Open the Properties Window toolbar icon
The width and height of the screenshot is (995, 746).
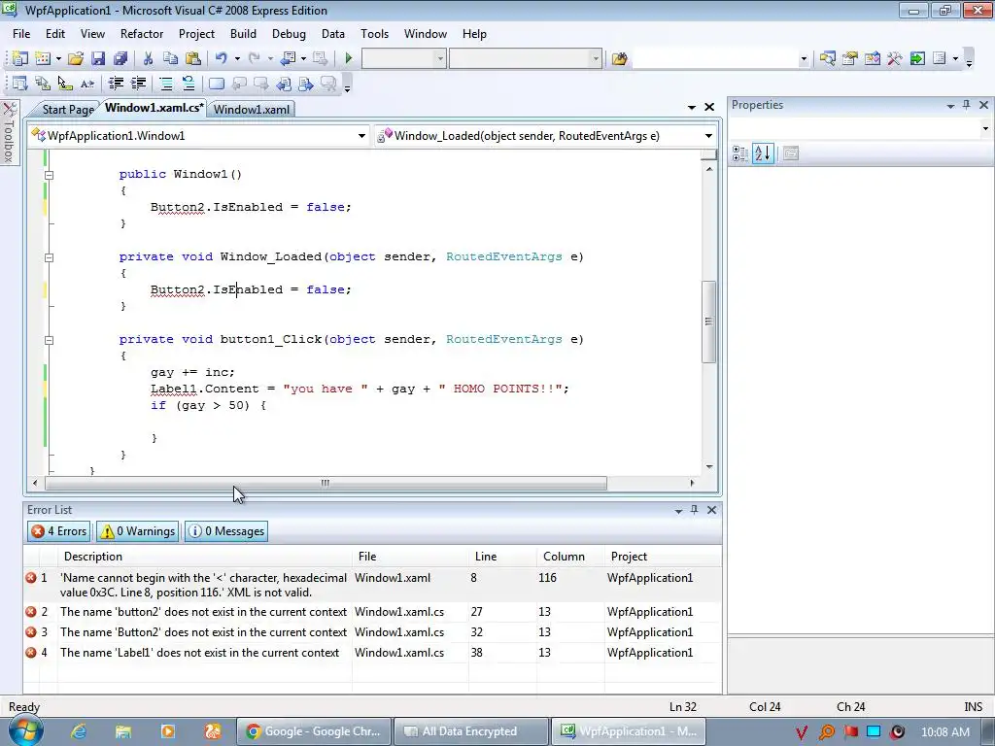point(849,59)
